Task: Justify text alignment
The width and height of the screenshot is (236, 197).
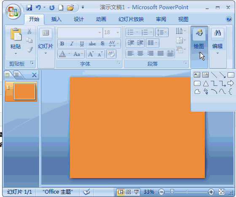Action: coord(161,53)
